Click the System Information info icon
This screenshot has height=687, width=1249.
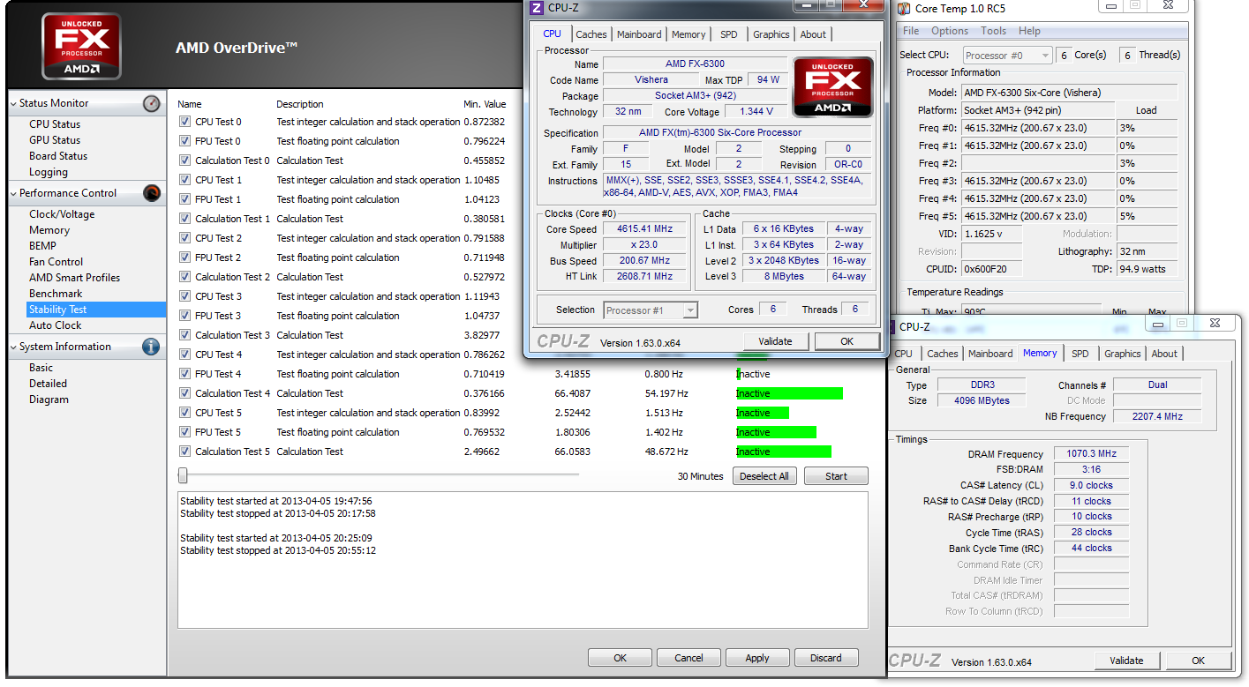click(152, 347)
